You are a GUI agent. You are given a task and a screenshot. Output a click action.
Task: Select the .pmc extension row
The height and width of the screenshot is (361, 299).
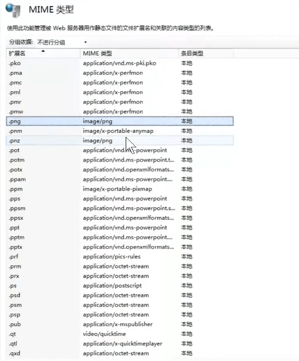point(120,82)
